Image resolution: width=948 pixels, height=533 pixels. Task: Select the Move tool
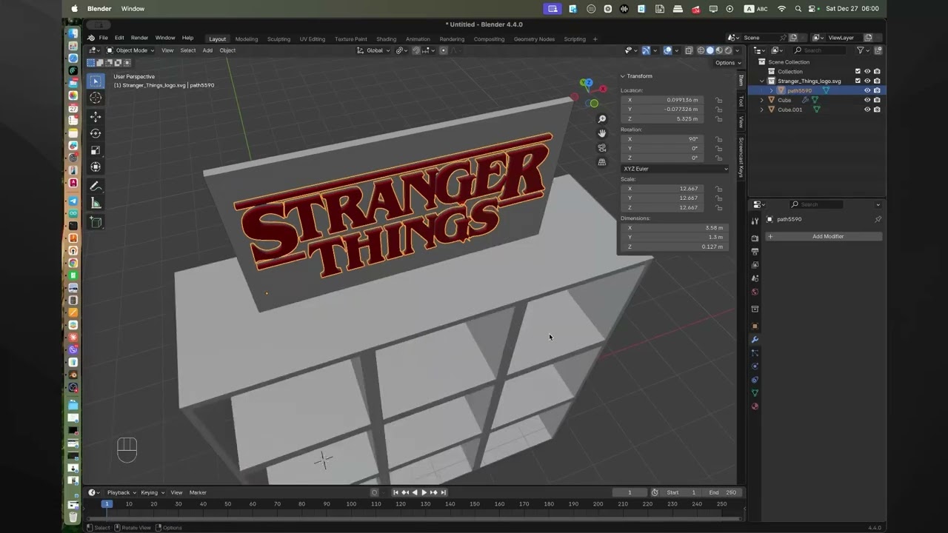pyautogui.click(x=96, y=117)
